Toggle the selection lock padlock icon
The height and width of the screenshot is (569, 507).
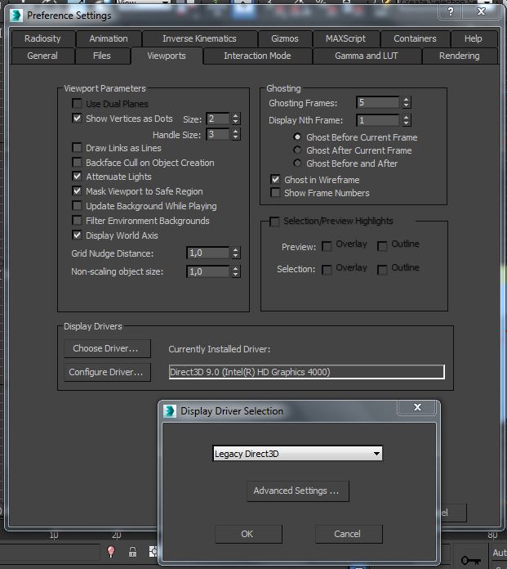[132, 552]
